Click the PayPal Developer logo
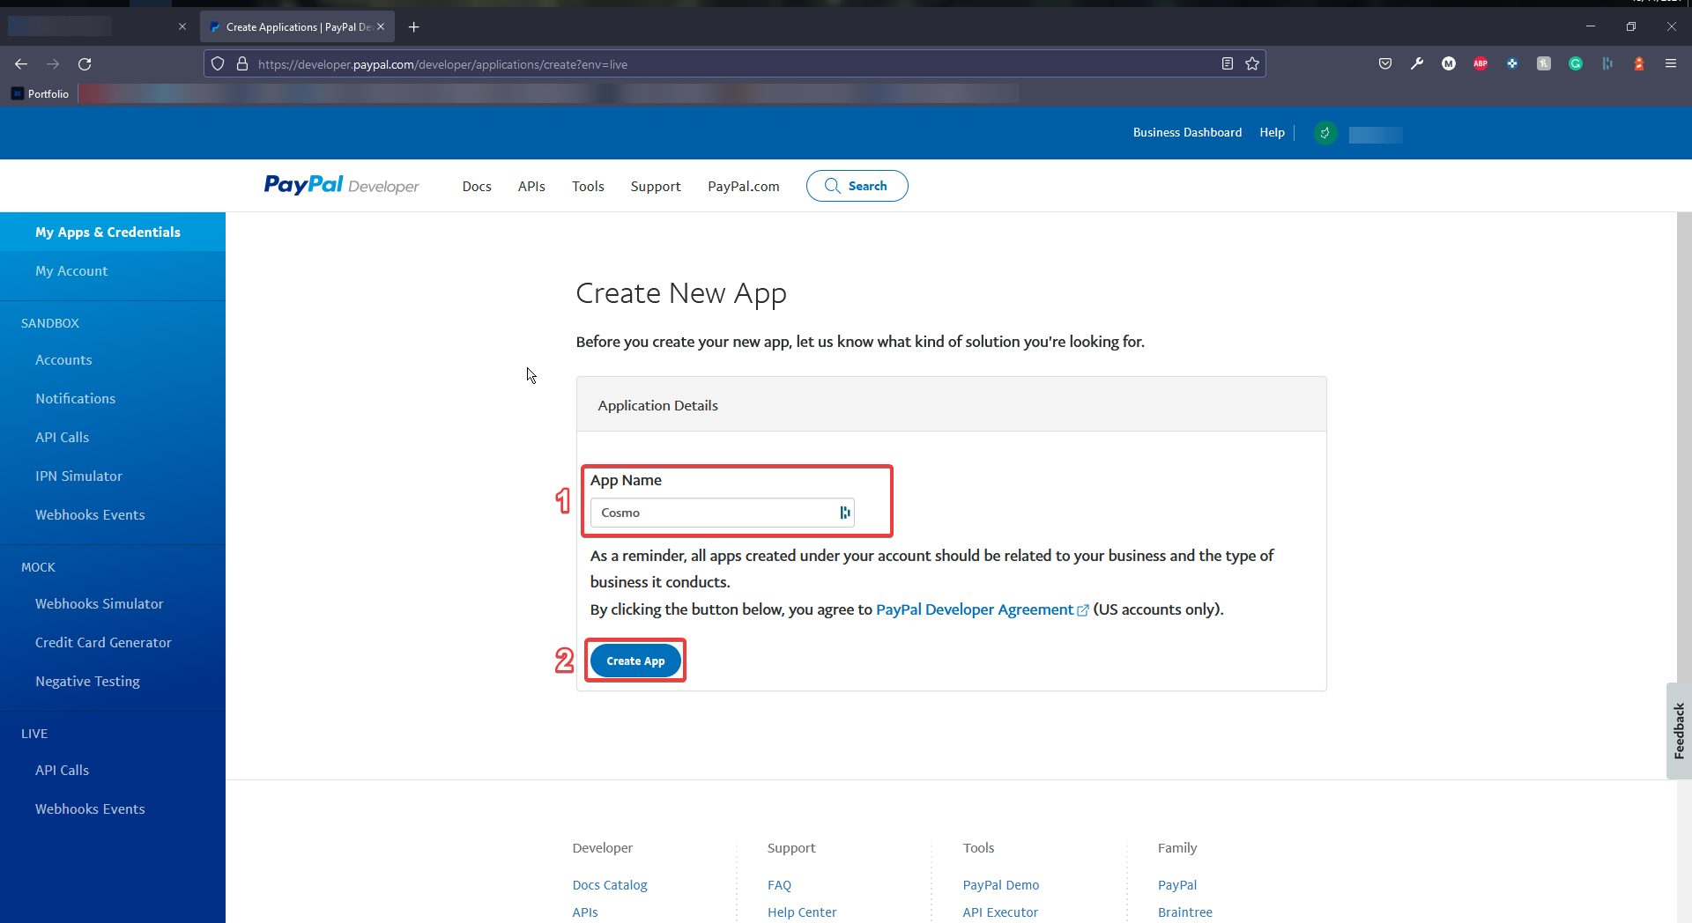This screenshot has height=923, width=1692. tap(342, 185)
